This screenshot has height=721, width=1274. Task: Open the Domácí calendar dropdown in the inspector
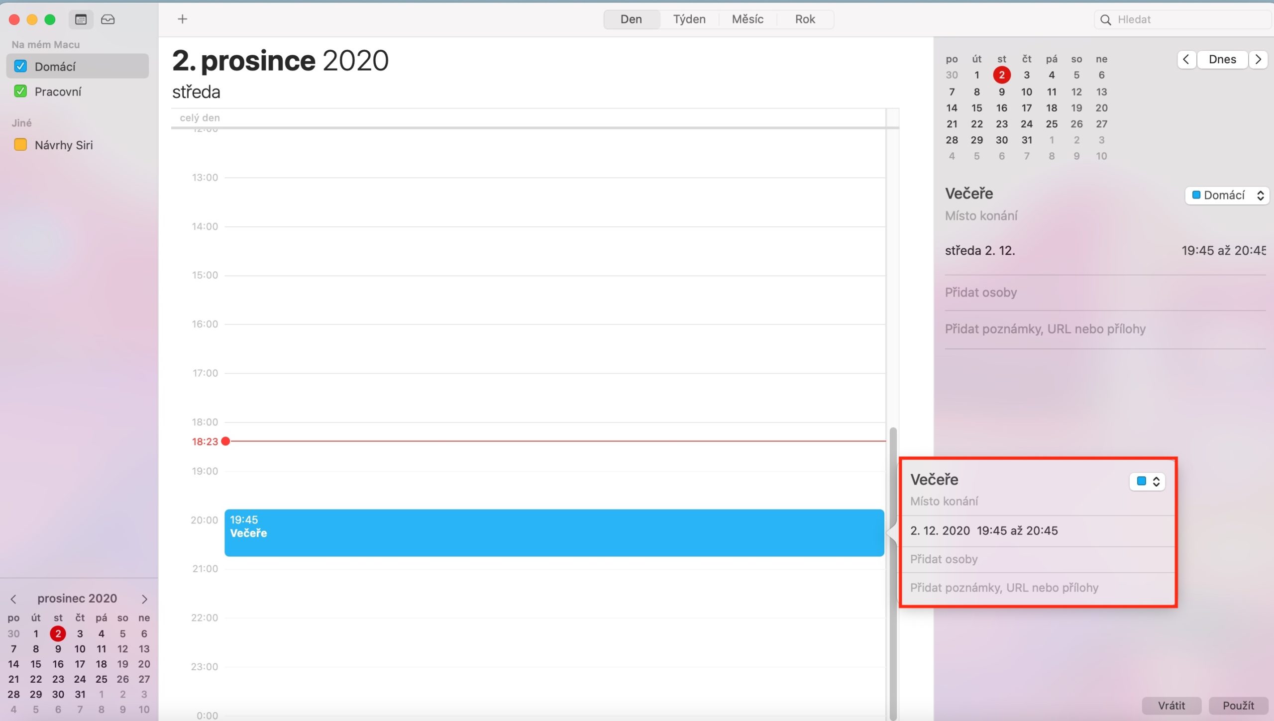coord(1227,195)
